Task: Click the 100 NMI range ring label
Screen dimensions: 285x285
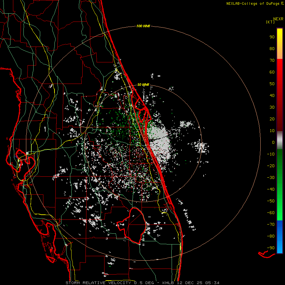Action: [143, 26]
